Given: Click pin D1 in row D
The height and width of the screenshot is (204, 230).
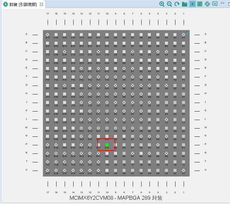Looking at the screenshot, I should coord(183,60).
